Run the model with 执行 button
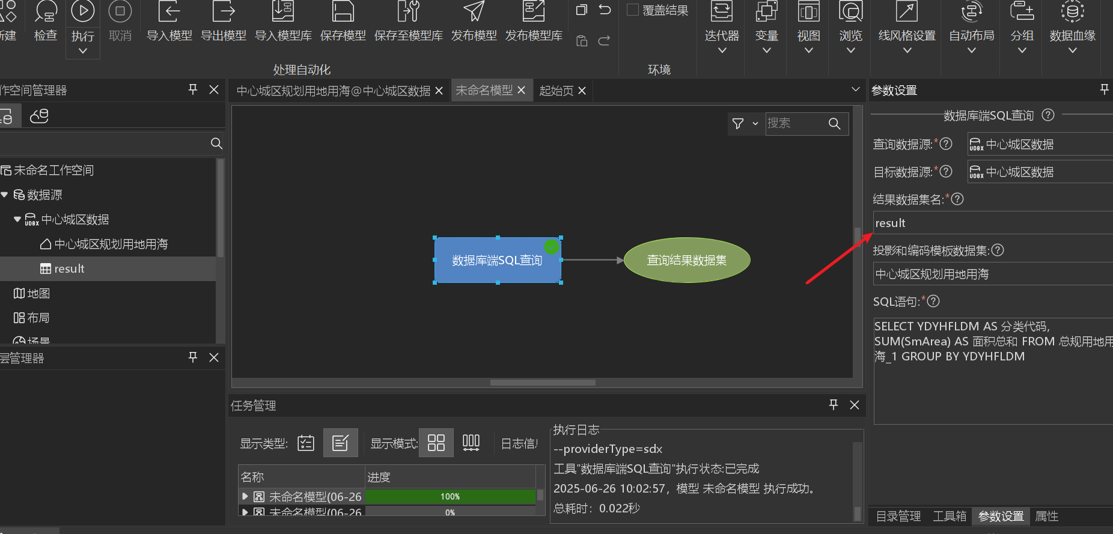This screenshot has width=1113, height=534. pyautogui.click(x=83, y=12)
